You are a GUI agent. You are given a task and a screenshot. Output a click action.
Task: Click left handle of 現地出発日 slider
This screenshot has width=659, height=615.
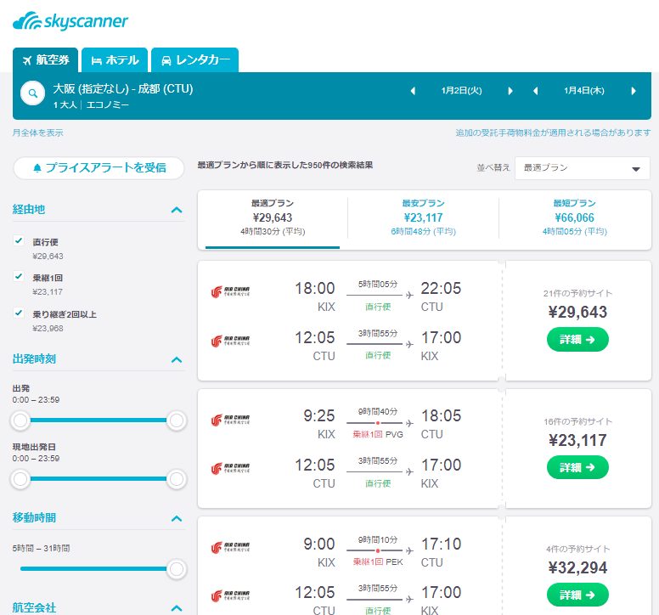coord(20,479)
